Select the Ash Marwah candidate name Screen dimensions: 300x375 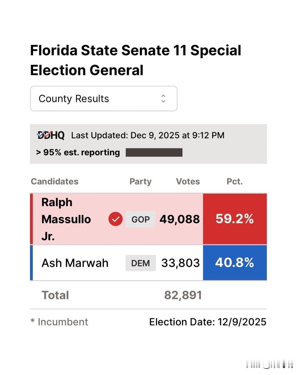[75, 263]
